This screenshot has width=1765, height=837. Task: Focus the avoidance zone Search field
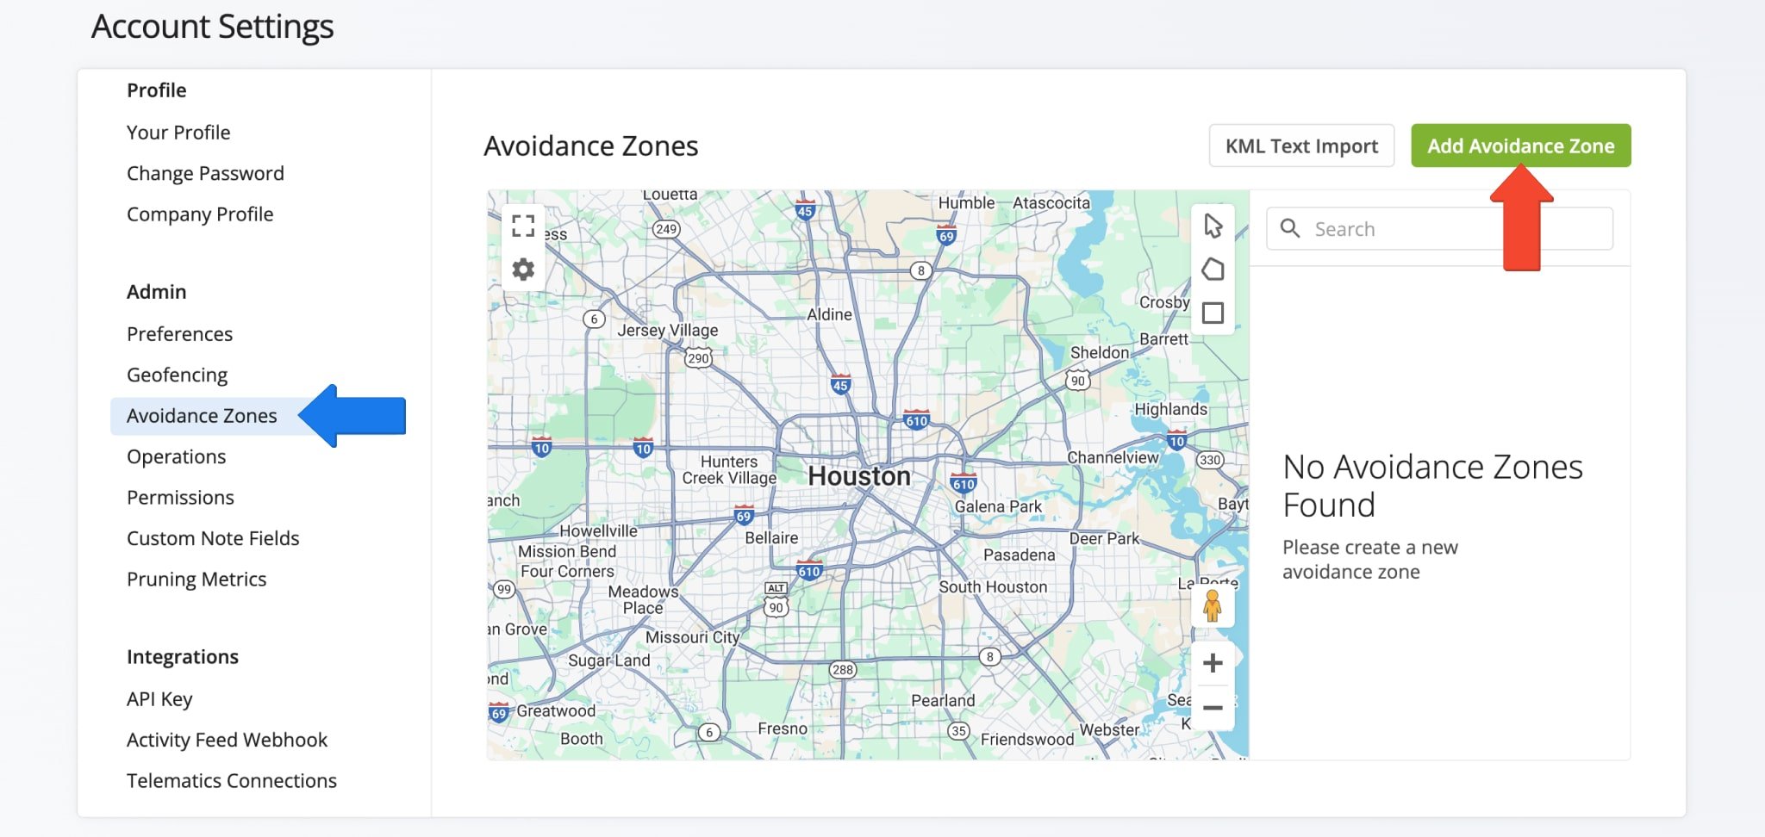click(x=1439, y=228)
